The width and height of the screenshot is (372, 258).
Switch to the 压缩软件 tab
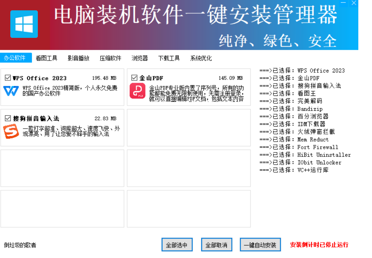(x=110, y=58)
